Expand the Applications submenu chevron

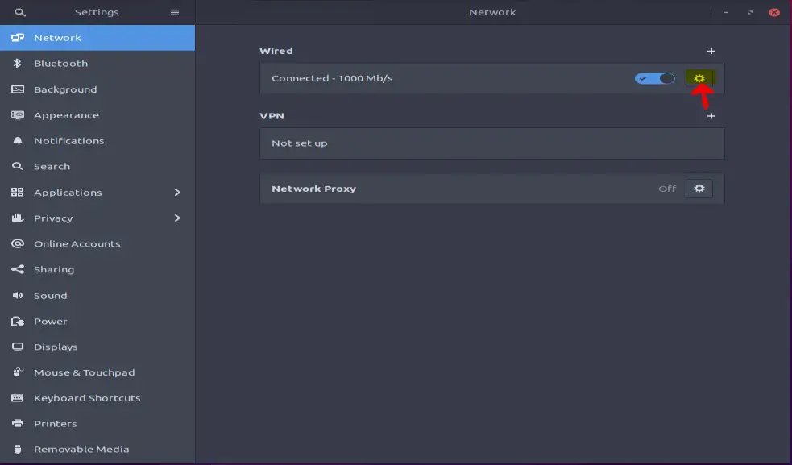(x=177, y=192)
